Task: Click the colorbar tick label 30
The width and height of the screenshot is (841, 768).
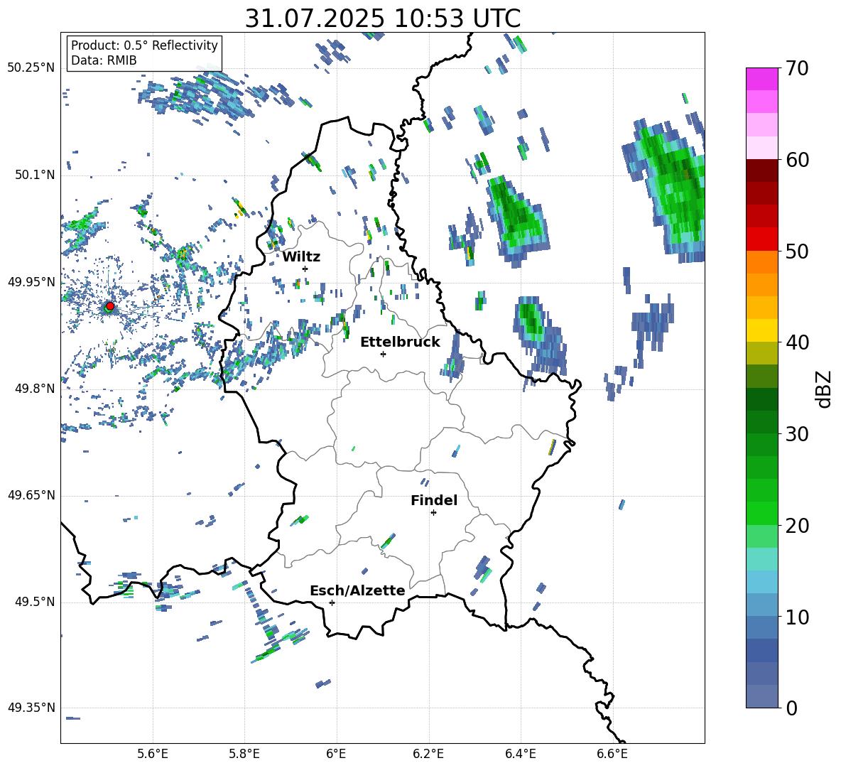Action: point(797,434)
